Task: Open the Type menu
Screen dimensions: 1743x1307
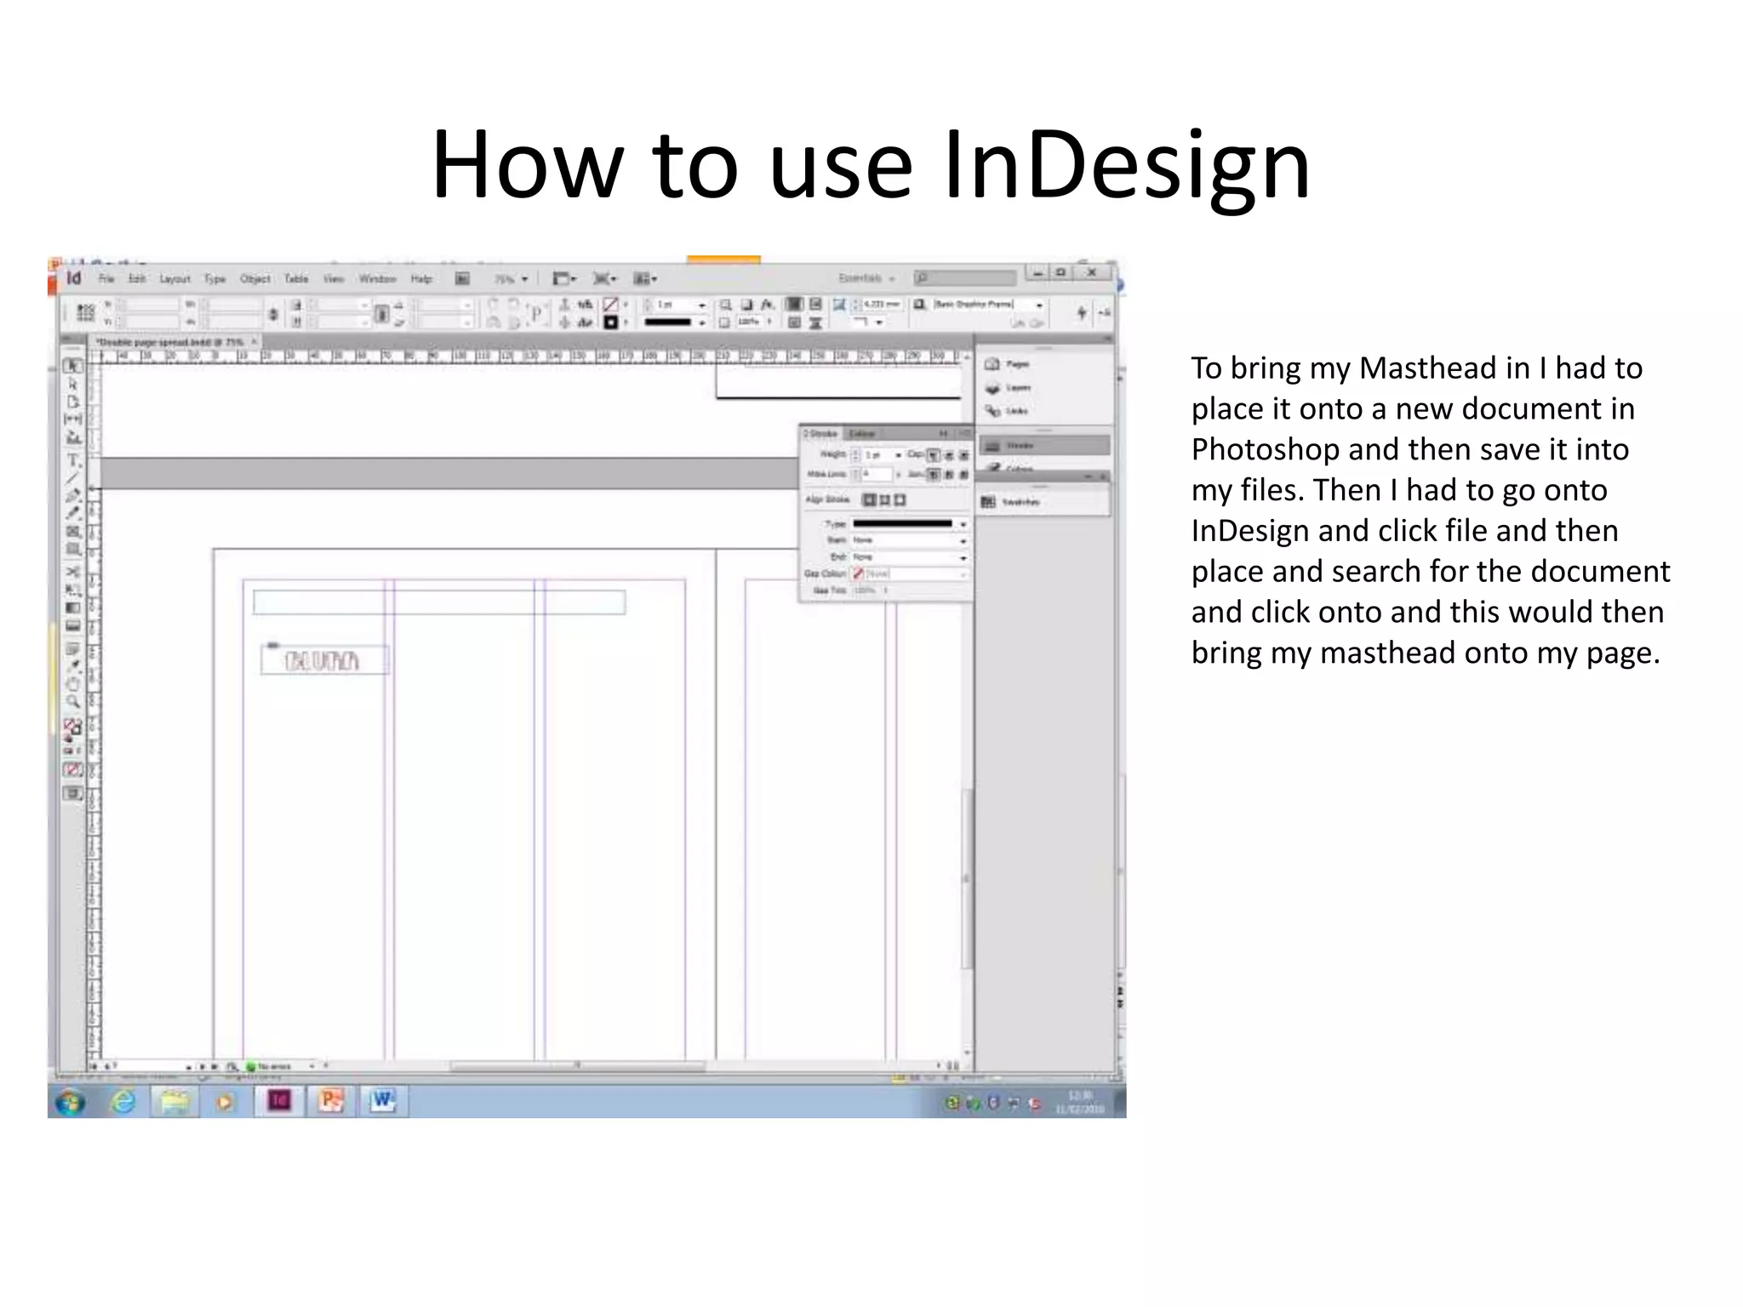Action: click(215, 279)
